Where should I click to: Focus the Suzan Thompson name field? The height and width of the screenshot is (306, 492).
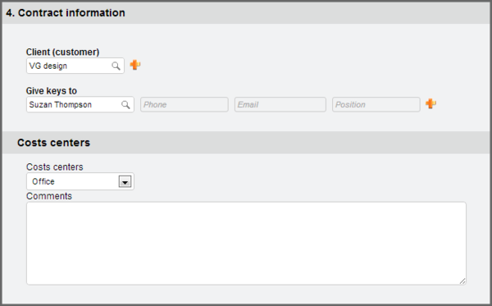tap(80, 104)
